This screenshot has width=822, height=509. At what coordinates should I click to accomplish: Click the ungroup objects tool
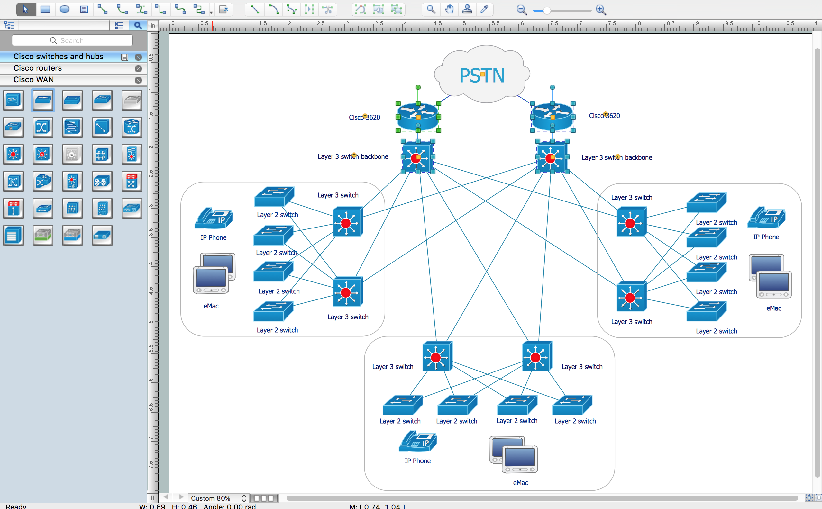click(397, 9)
